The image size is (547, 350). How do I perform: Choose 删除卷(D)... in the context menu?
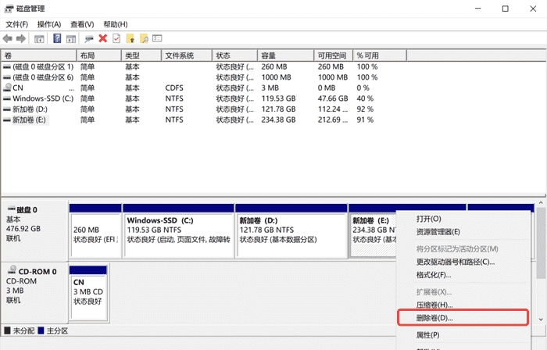click(x=434, y=318)
